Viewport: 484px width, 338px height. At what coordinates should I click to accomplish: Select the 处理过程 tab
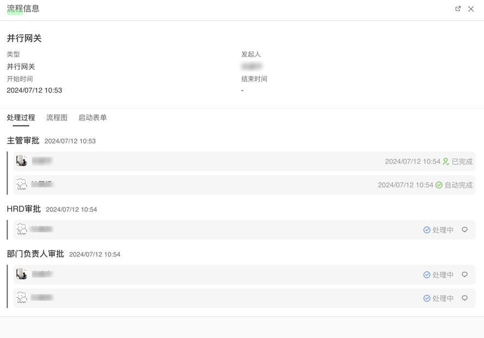click(x=20, y=117)
